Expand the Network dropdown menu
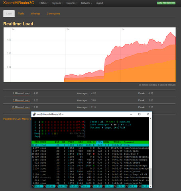The image size is (181, 191). click(x=87, y=3)
